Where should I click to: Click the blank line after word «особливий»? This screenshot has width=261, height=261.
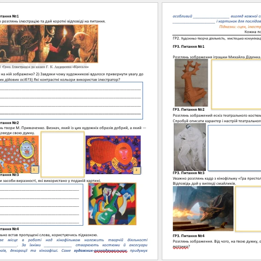pos(211,17)
